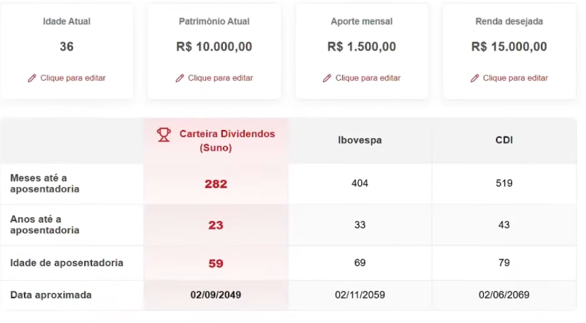
Task: Open 'Clique para editar' for Patrimônio Atual
Action: 220,78
